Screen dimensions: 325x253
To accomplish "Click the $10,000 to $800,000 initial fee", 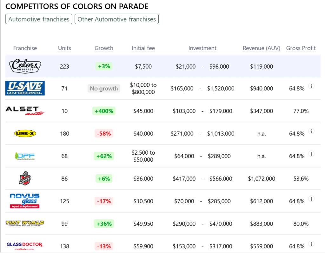I will point(143,89).
